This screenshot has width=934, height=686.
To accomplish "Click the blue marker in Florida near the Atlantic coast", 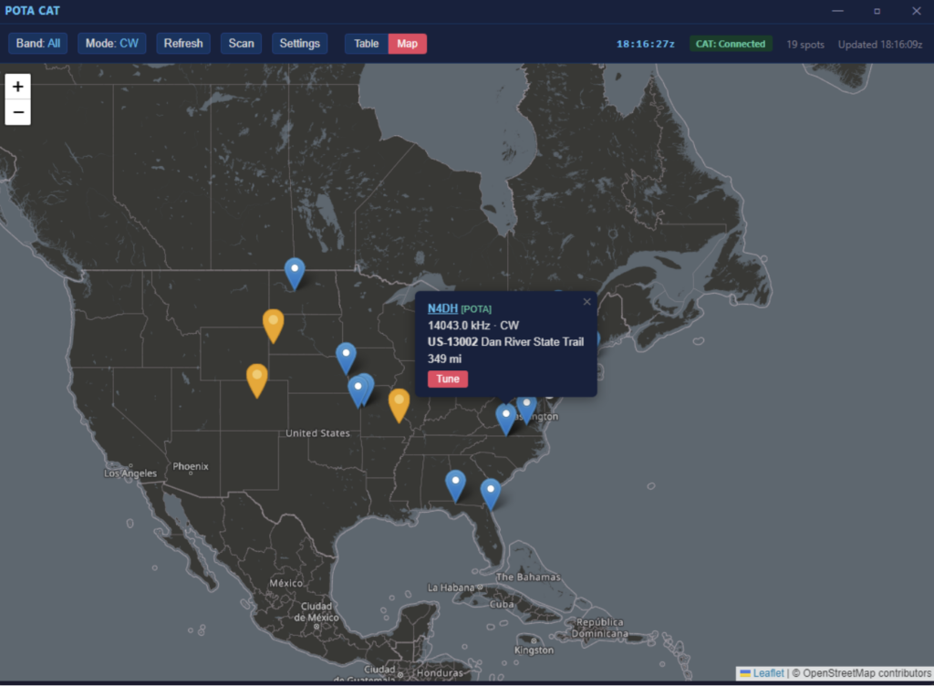I will (x=491, y=493).
